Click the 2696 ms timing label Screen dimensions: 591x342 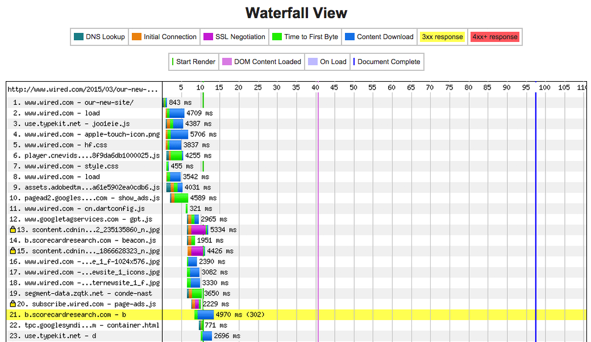pyautogui.click(x=227, y=336)
